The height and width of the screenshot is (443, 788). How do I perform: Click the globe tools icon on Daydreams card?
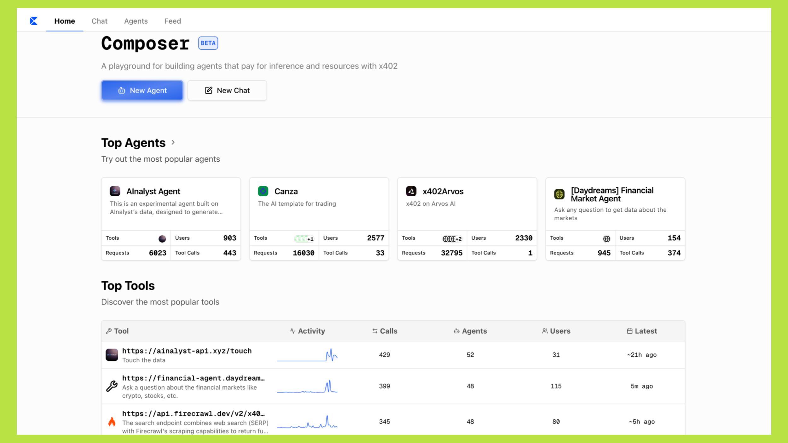[606, 239]
